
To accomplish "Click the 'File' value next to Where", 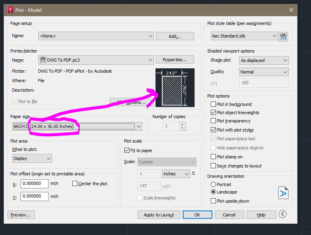I will click(41, 81).
